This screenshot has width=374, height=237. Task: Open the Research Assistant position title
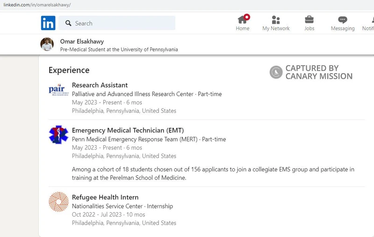coord(100,85)
